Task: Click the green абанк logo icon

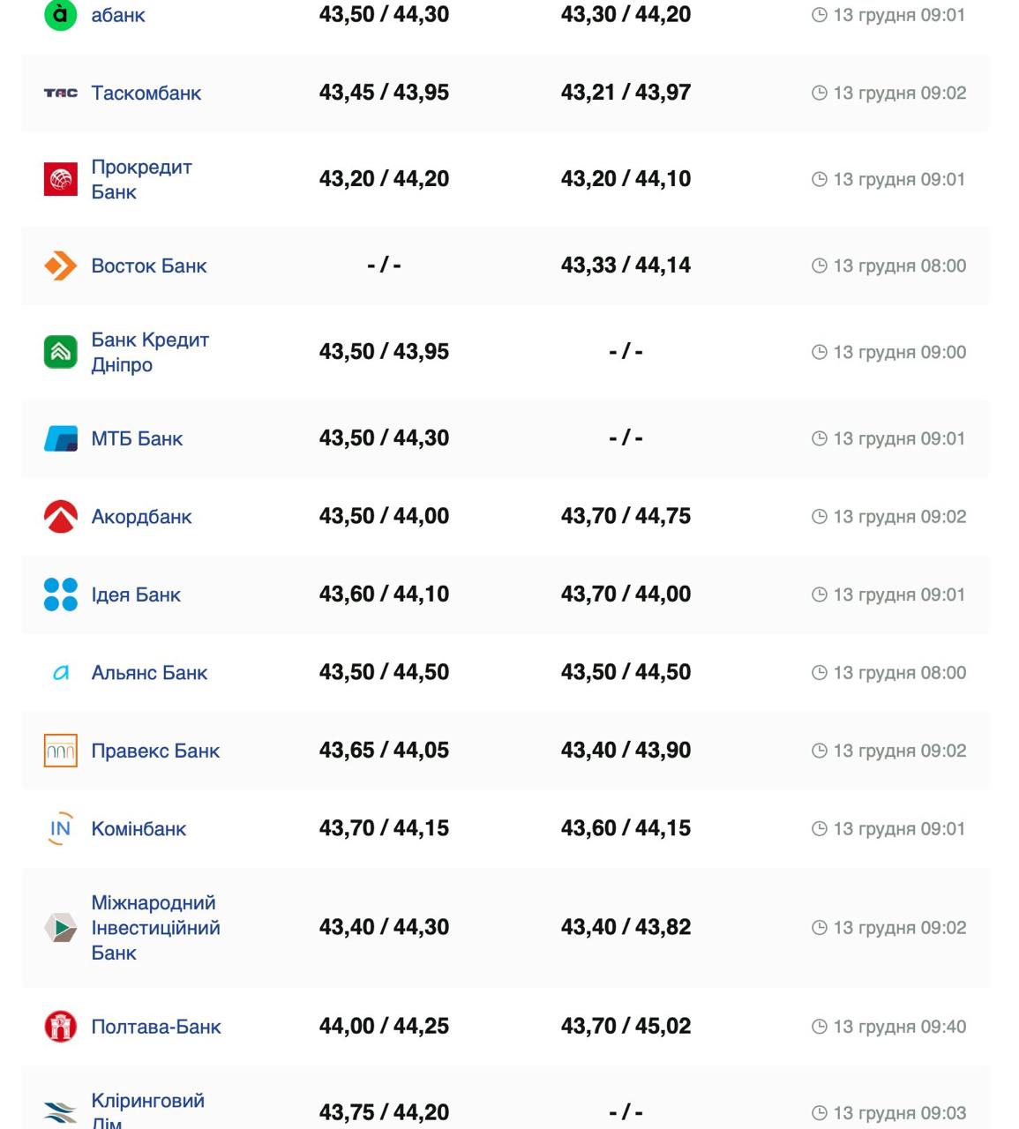Action: pyautogui.click(x=60, y=15)
